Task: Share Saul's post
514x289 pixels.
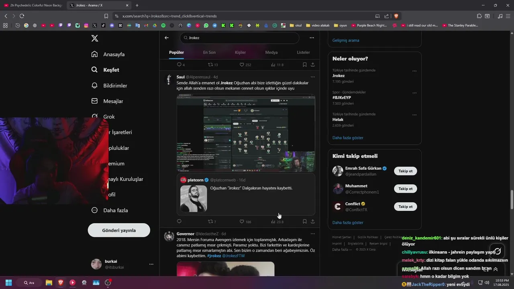Action: 312,222
